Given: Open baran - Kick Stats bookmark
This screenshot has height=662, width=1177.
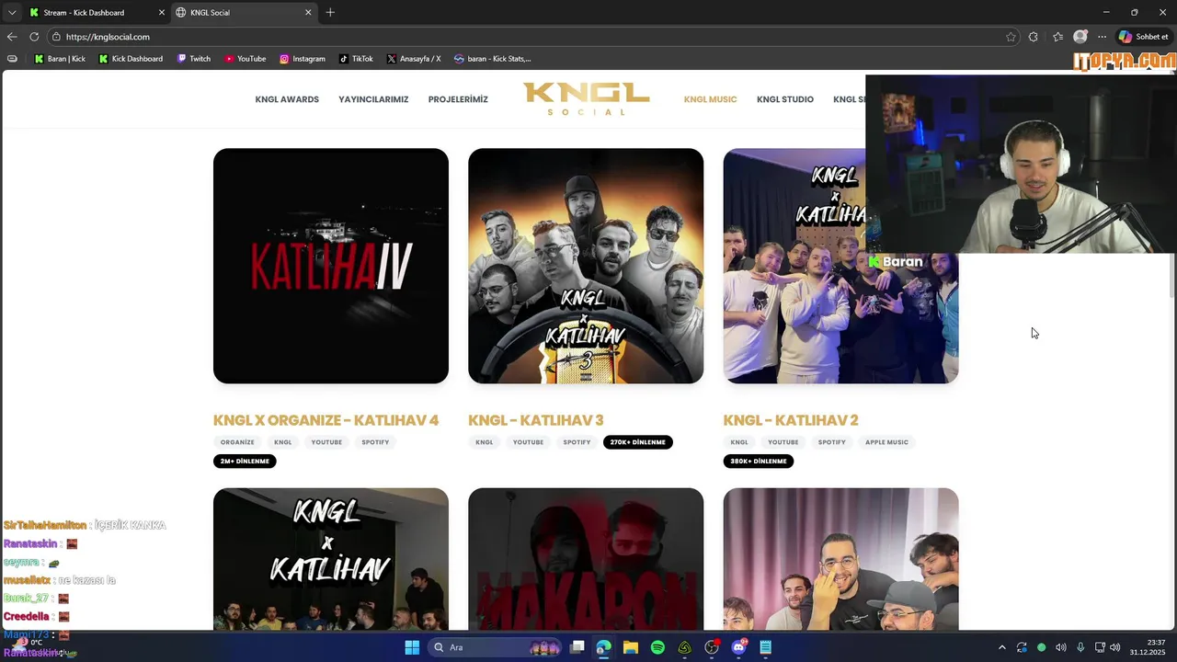Looking at the screenshot, I should click(x=493, y=59).
